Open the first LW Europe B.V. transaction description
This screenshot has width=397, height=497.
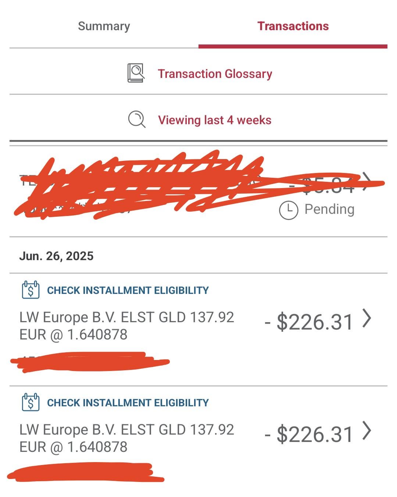pos(127,326)
